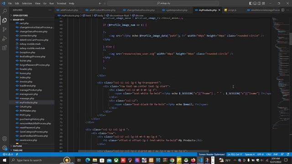Open header.php in the explorer

[x=26, y=69]
